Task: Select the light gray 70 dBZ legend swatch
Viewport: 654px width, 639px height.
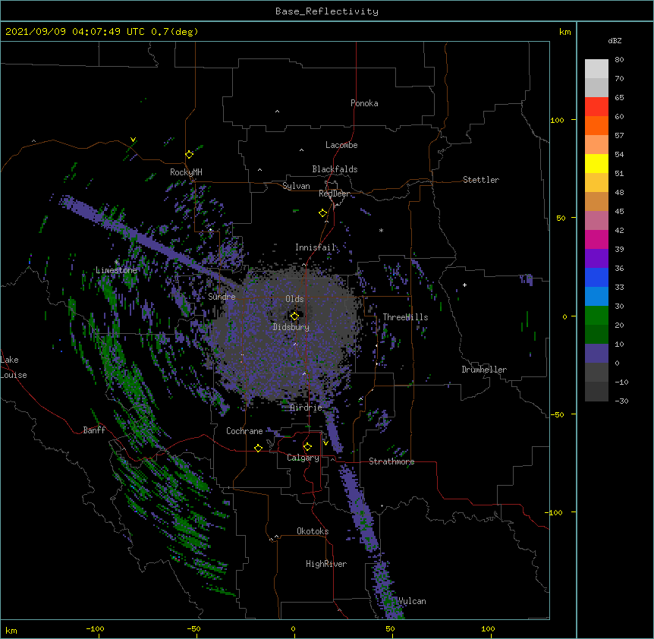Action: coord(596,88)
